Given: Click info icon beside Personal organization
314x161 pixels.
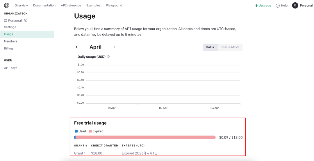Looking at the screenshot, I should tap(26, 20).
